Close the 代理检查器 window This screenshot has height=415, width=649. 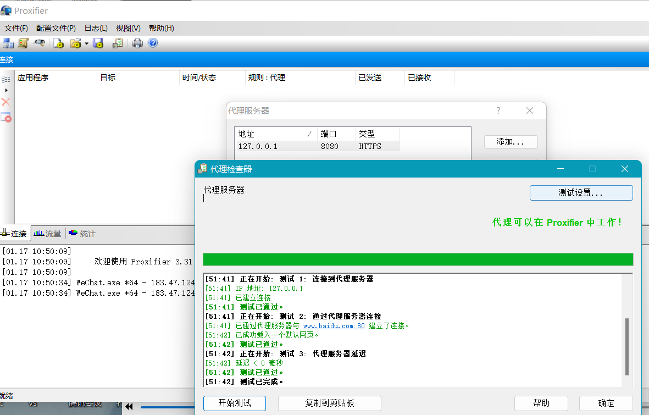pos(625,169)
